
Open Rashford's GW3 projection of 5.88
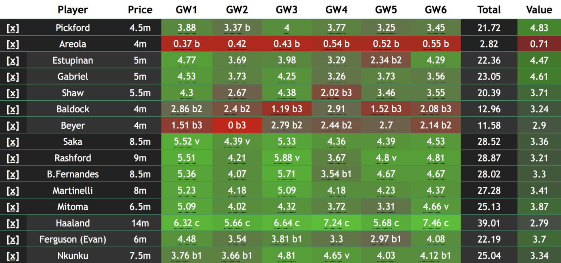pos(287,158)
